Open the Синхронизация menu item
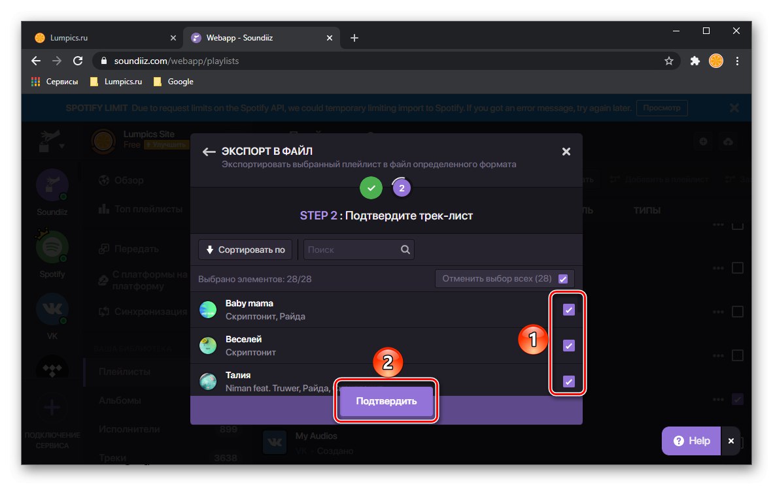The height and width of the screenshot is (486, 773). pyautogui.click(x=143, y=311)
